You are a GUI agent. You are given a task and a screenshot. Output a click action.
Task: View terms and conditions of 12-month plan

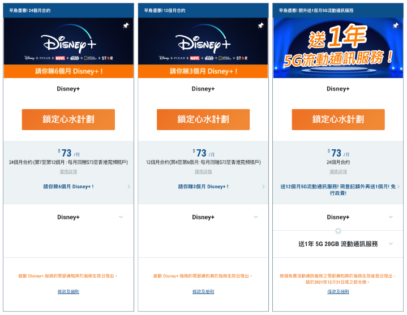click(x=203, y=292)
